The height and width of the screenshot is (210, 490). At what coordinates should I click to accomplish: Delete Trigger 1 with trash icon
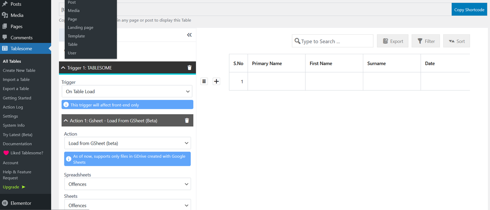pos(189,68)
